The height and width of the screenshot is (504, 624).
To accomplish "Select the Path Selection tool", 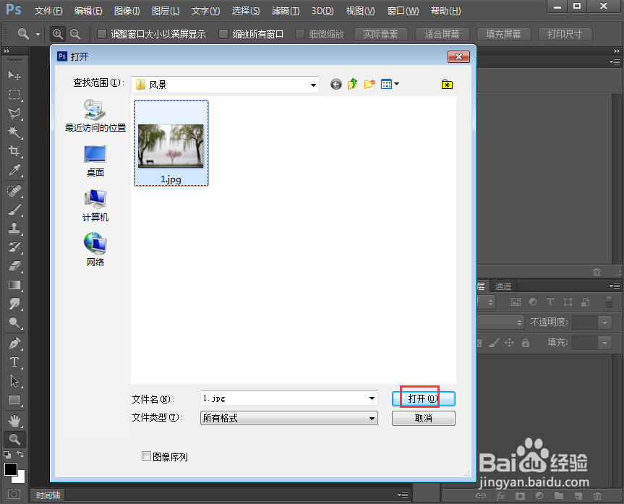I will tap(14, 381).
